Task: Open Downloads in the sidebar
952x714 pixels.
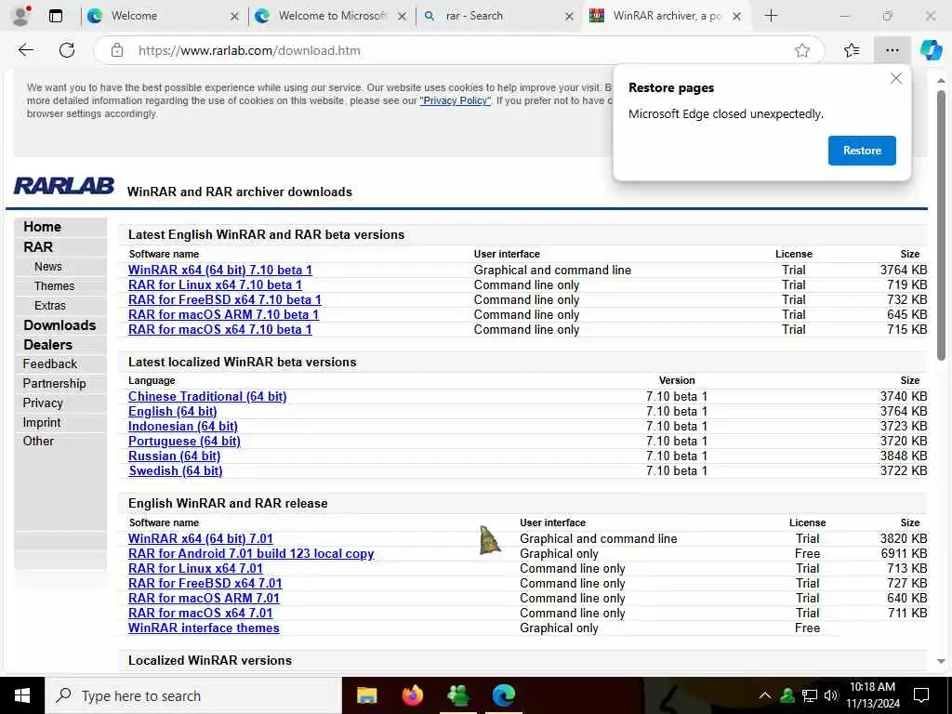Action: 59,324
